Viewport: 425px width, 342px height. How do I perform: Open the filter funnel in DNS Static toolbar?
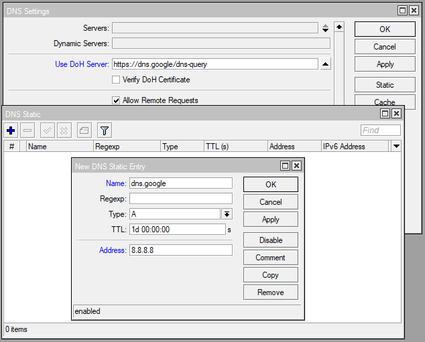(x=105, y=131)
